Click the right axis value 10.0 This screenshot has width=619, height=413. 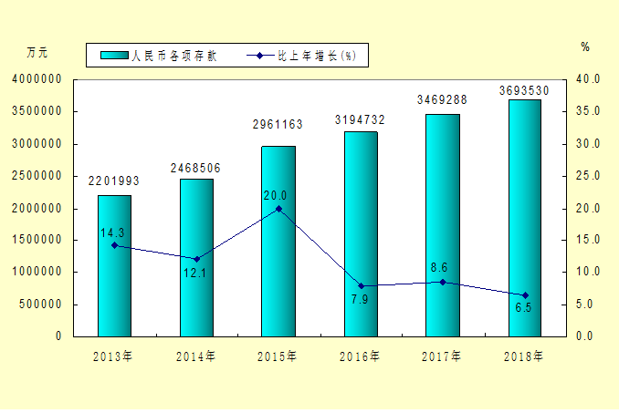pyautogui.click(x=588, y=272)
